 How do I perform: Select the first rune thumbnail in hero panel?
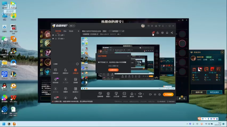point(194,69)
